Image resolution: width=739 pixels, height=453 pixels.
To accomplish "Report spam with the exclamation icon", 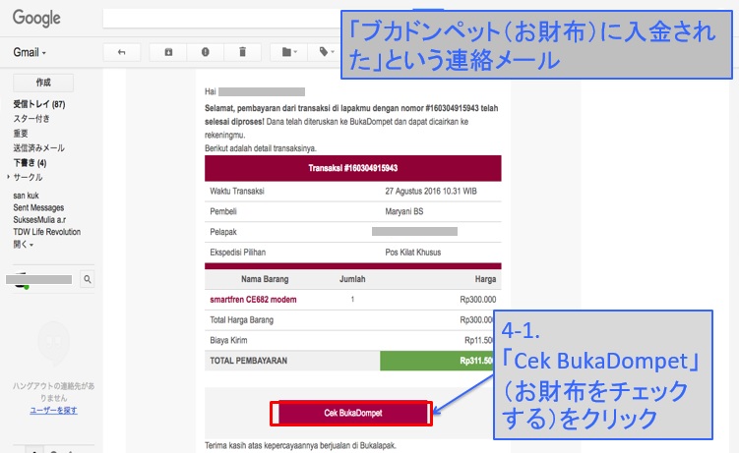I will (x=205, y=52).
